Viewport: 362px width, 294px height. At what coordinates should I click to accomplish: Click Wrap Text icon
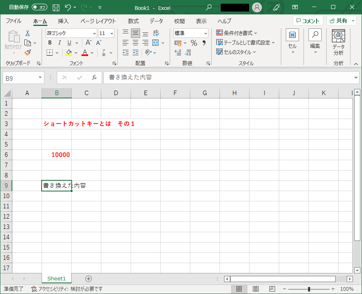click(156, 33)
